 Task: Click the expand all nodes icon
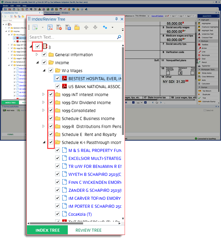(x=35, y=28)
